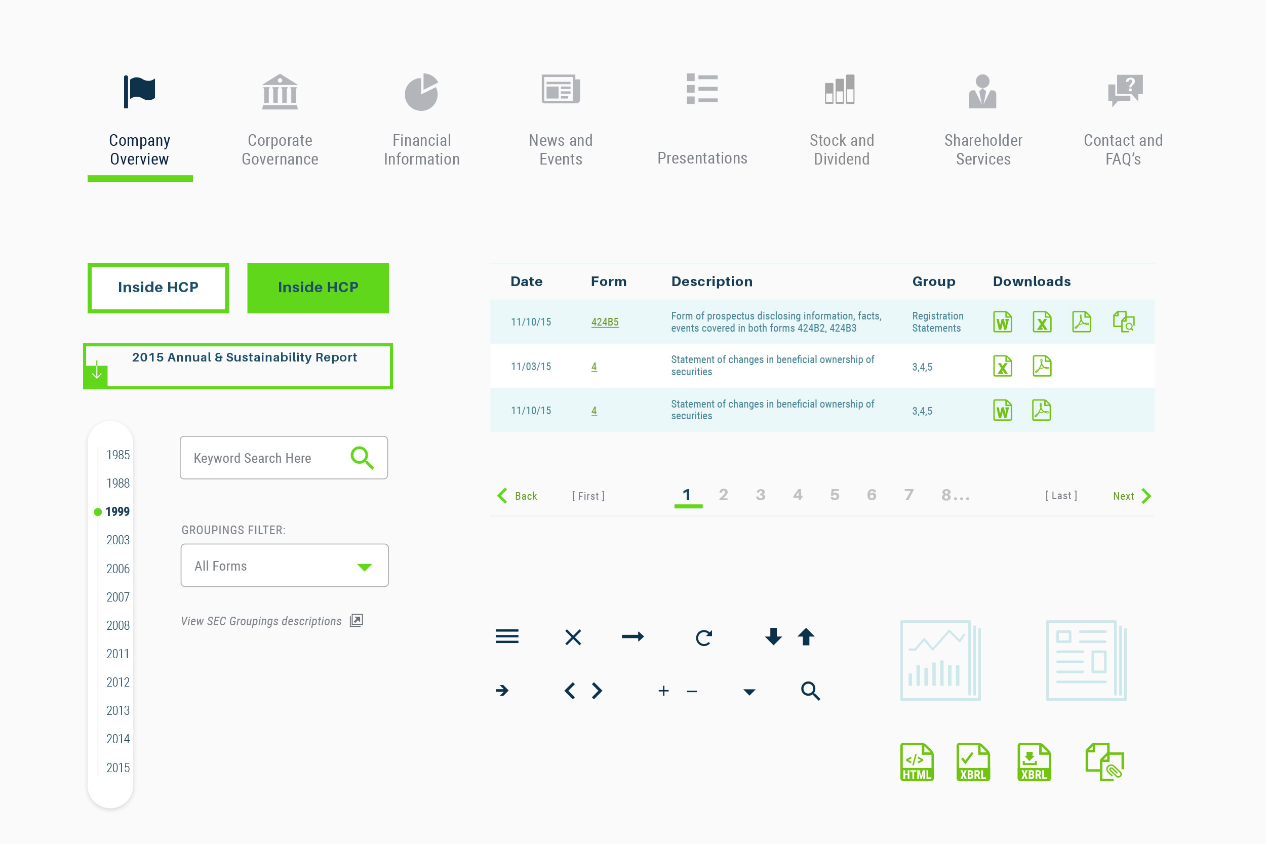The width and height of the screenshot is (1266, 844).
Task: Open the Presentations tab
Action: pyautogui.click(x=702, y=121)
